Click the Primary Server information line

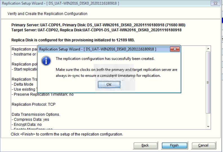[x=98, y=25]
